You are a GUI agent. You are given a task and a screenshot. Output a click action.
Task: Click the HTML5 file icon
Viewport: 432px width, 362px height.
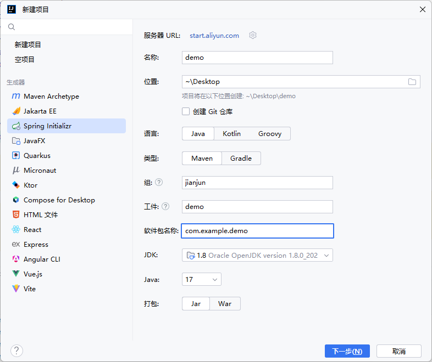[x=16, y=214]
